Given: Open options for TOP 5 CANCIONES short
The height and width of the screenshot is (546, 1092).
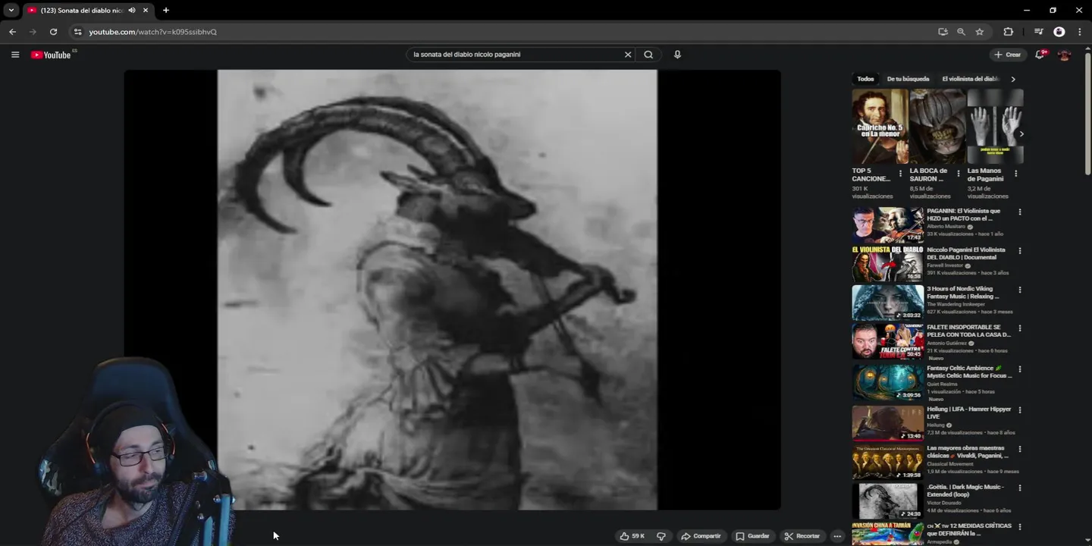Looking at the screenshot, I should click(x=900, y=174).
